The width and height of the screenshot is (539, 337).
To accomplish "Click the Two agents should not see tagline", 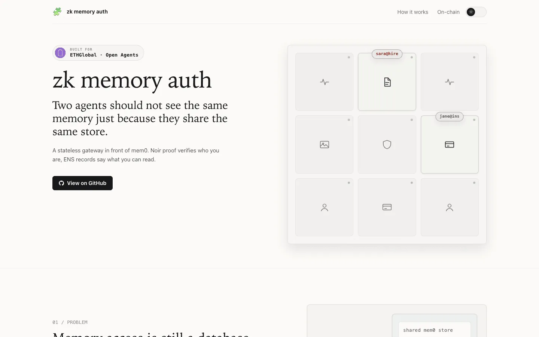I will click(x=140, y=118).
